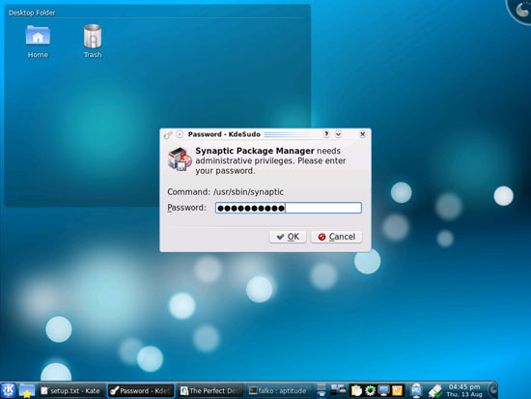Select the Trash icon on the desktop

(x=93, y=42)
